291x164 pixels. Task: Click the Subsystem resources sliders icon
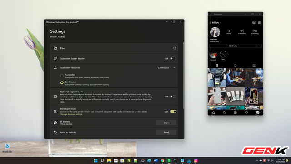click(x=55, y=68)
